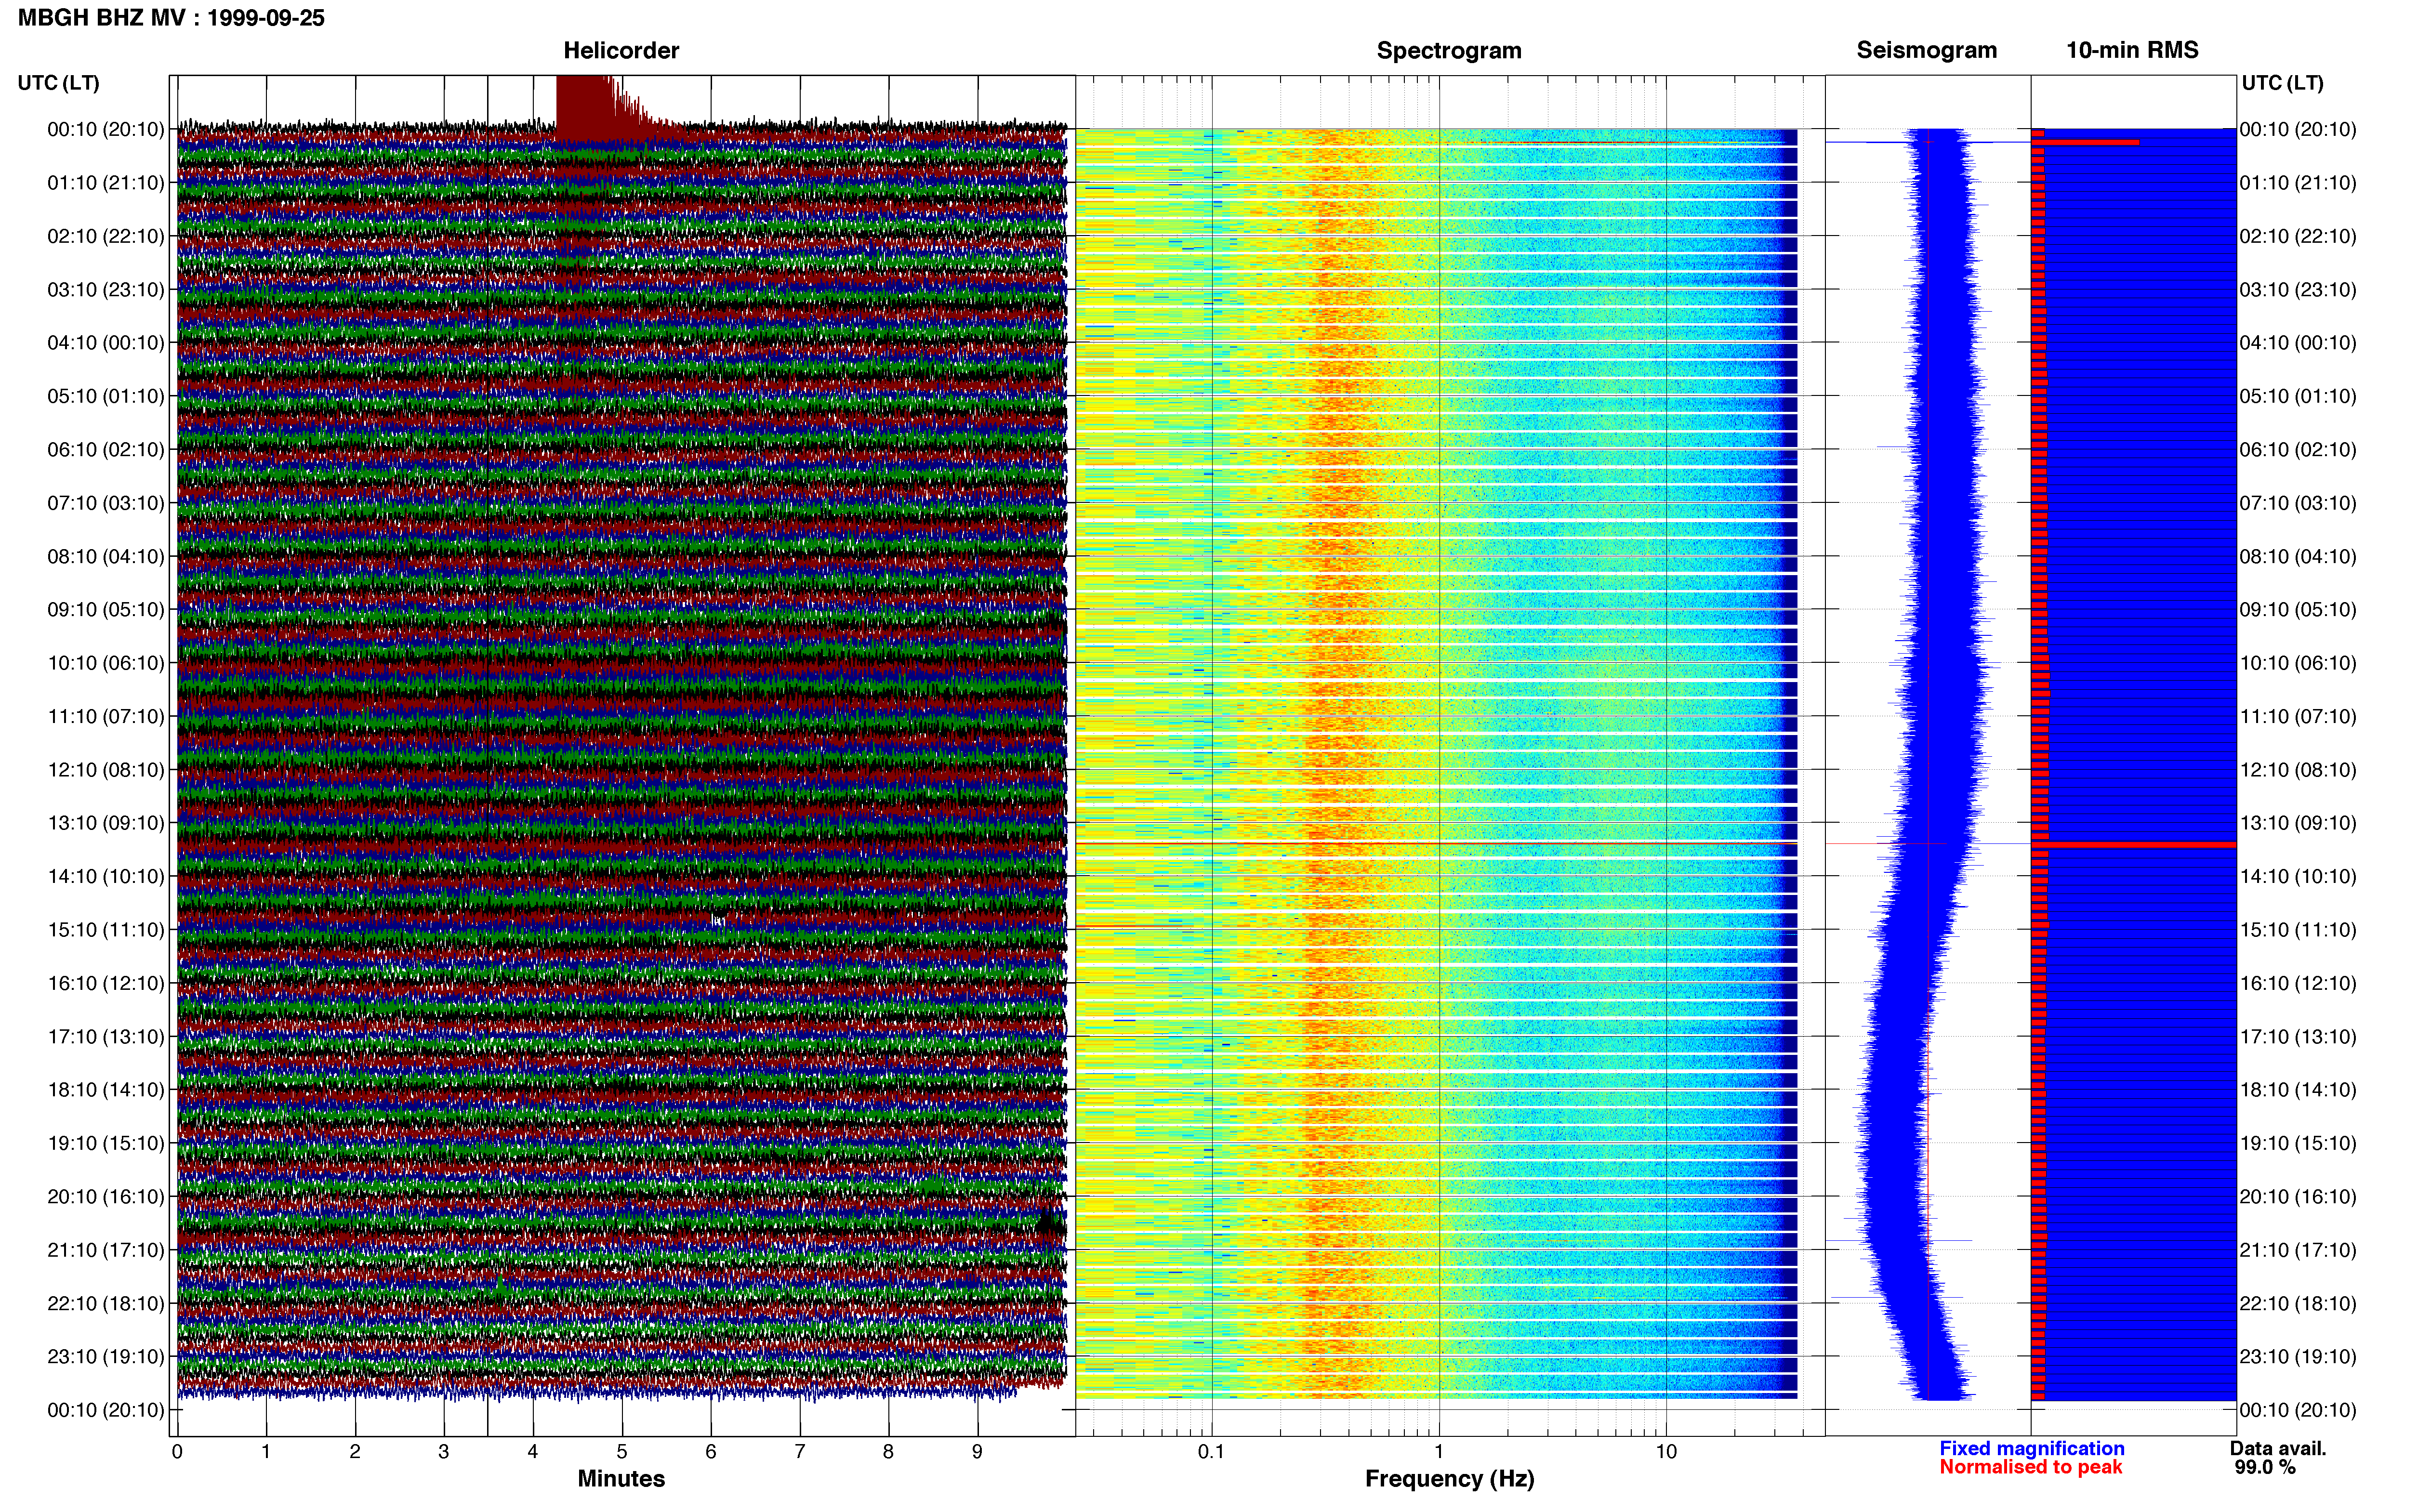The height and width of the screenshot is (1512, 2418).
Task: Click the 1 tick label on the frequency axis
Action: pyautogui.click(x=1439, y=1452)
